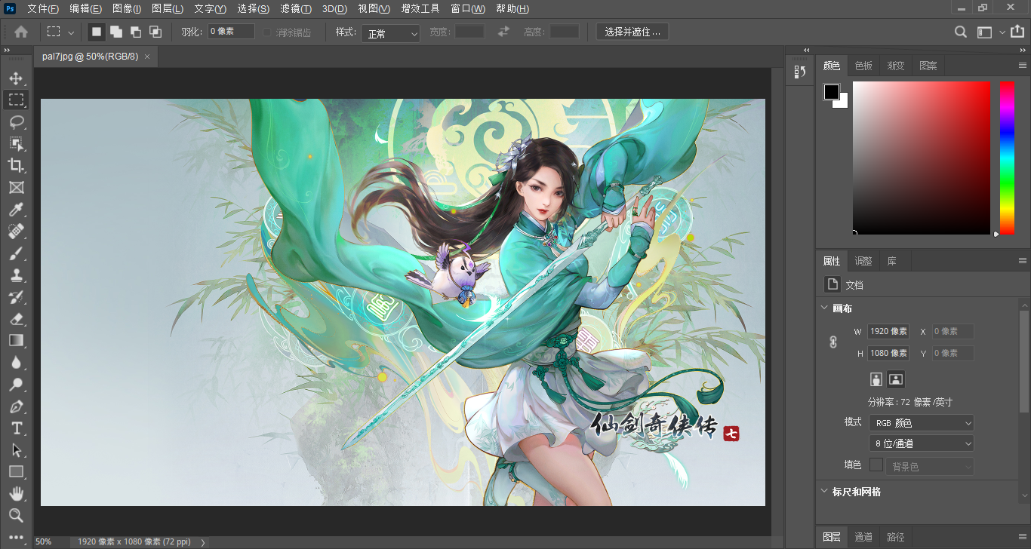Image resolution: width=1031 pixels, height=549 pixels.
Task: Choose the Brush tool
Action: [17, 253]
